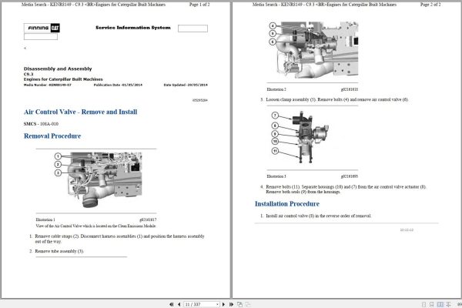Click the next view icon in bottom toolbar
Screen dimensions: 462x308
248,304
